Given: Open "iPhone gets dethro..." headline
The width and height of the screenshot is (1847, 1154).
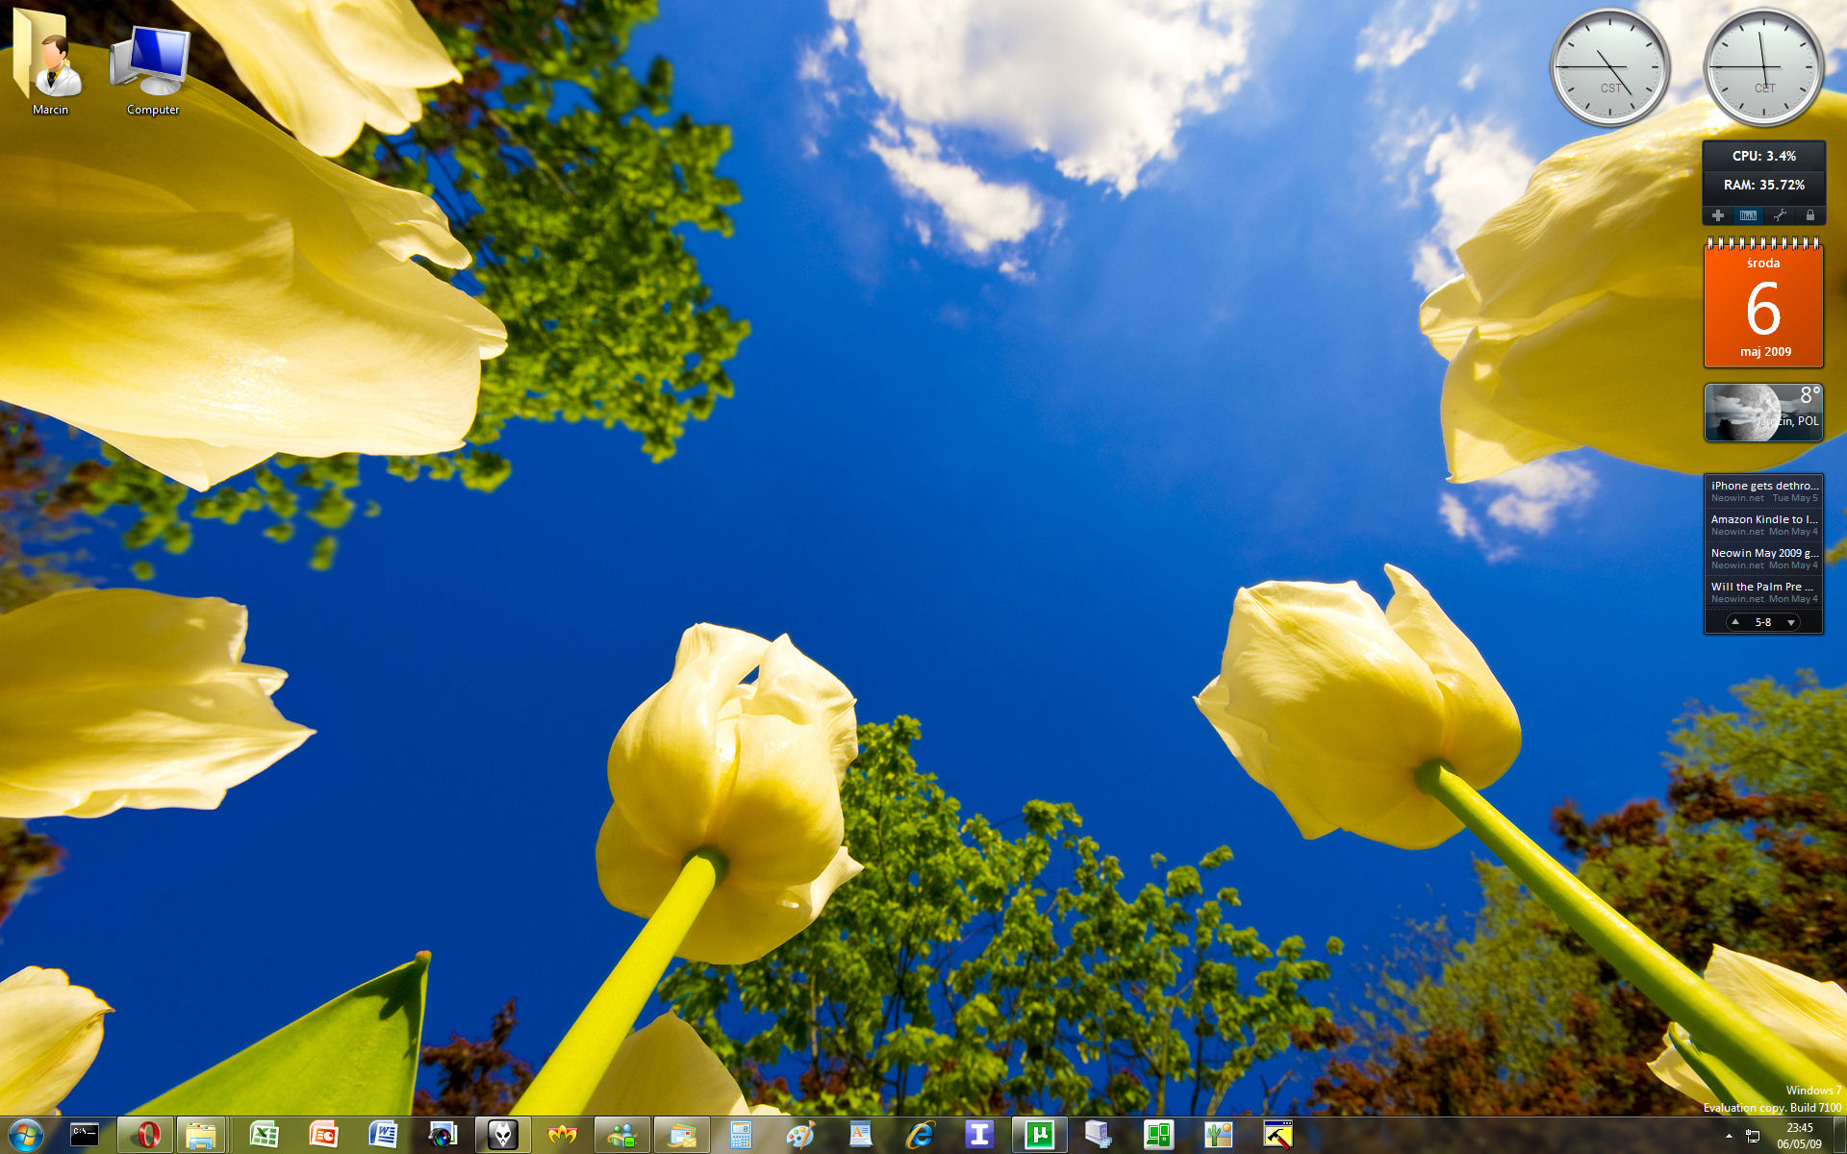Looking at the screenshot, I should (1763, 487).
